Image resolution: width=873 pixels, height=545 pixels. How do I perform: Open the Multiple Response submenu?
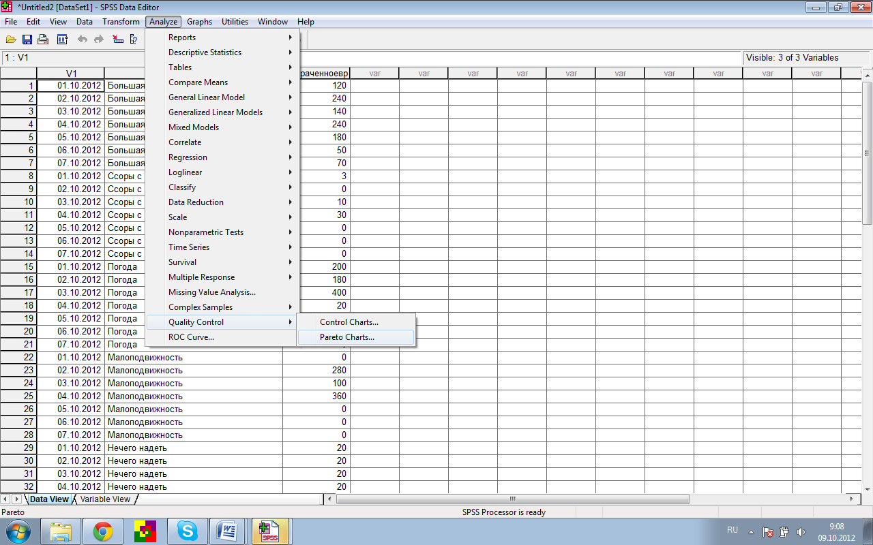222,277
